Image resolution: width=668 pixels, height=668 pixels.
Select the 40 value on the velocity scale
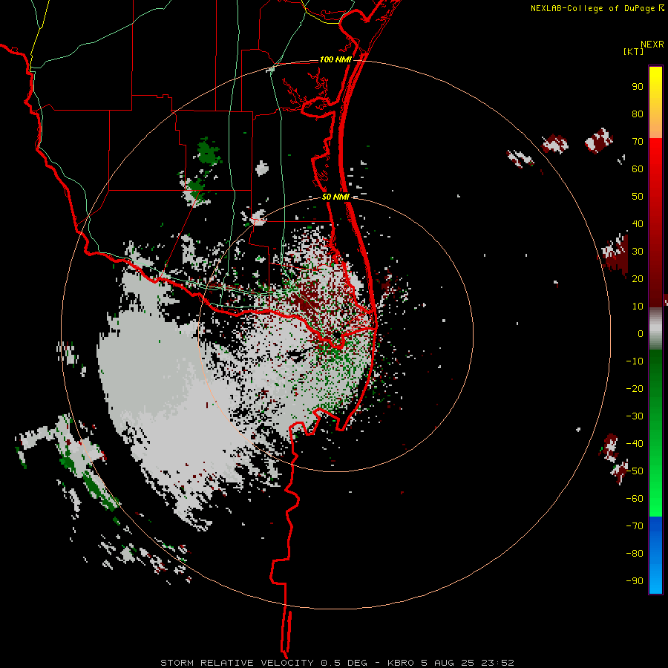coord(638,224)
